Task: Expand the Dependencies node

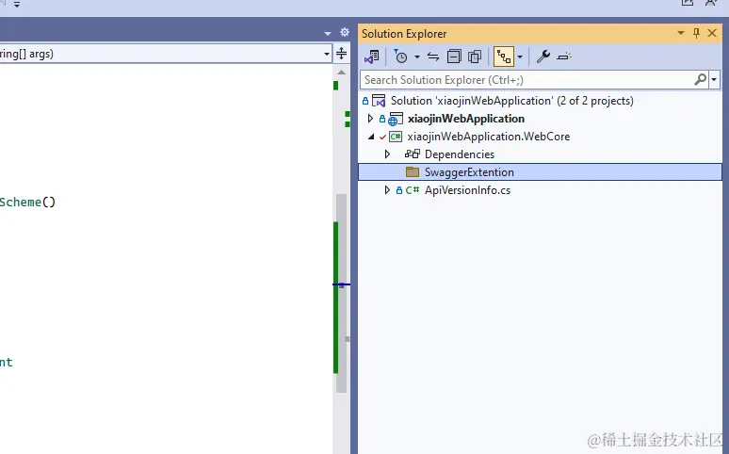Action: (x=387, y=154)
